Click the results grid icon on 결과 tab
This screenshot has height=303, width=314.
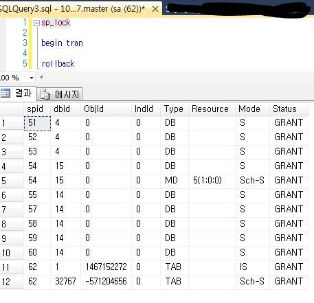(5, 93)
